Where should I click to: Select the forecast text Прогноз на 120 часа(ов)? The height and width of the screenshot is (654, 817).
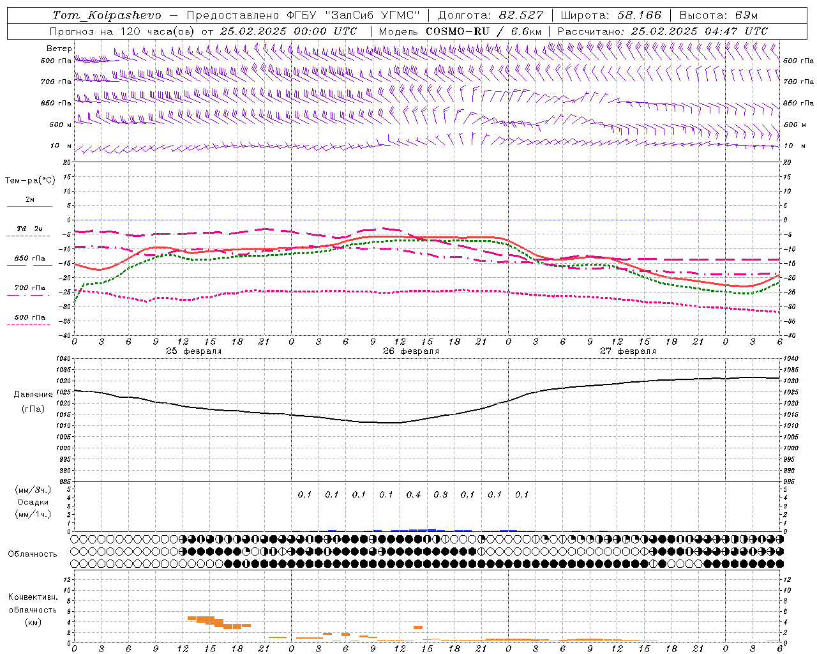[x=123, y=31]
